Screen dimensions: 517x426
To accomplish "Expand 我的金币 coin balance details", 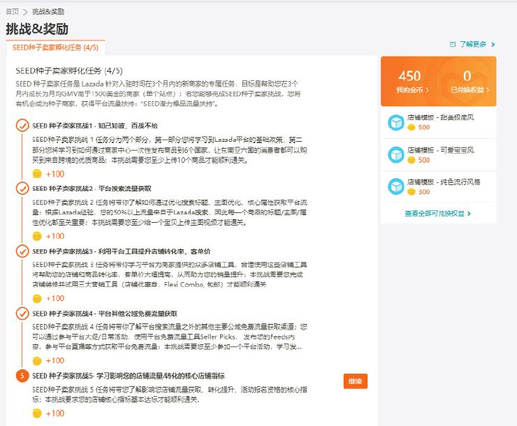I will [x=409, y=89].
